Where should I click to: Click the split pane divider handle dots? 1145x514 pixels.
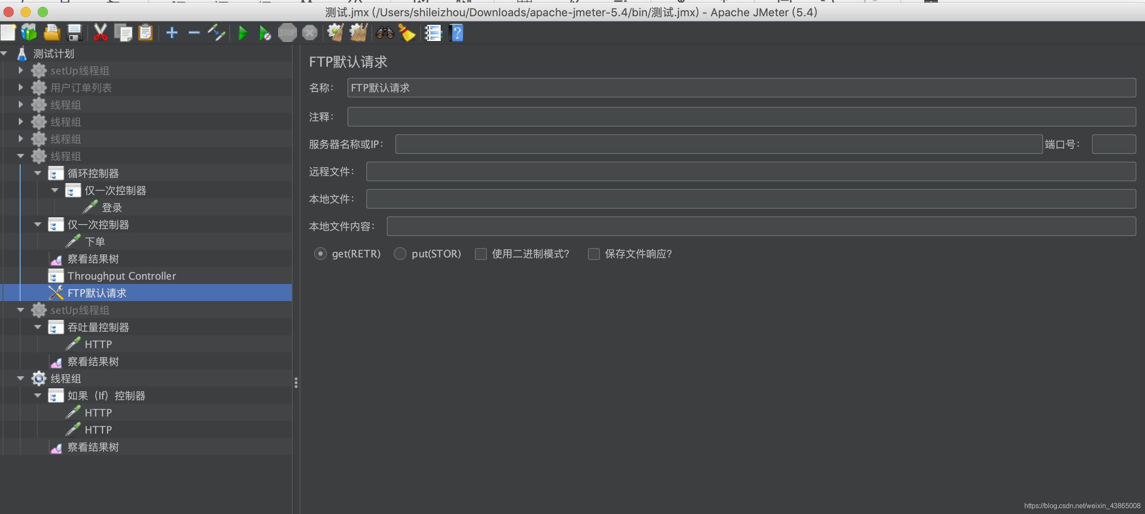point(296,382)
